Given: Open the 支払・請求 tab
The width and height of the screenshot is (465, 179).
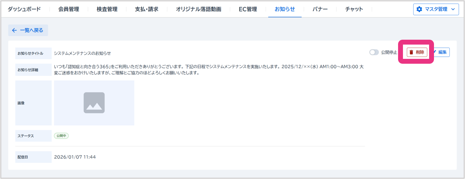Looking at the screenshot, I should 146,9.
